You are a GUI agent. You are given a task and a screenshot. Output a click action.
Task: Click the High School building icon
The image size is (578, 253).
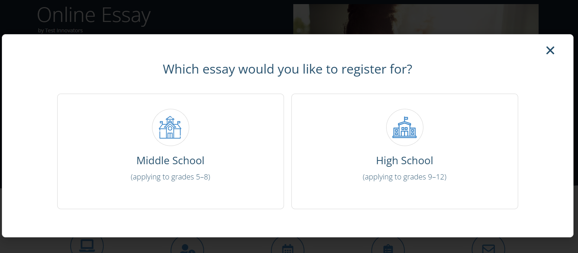[x=404, y=127]
